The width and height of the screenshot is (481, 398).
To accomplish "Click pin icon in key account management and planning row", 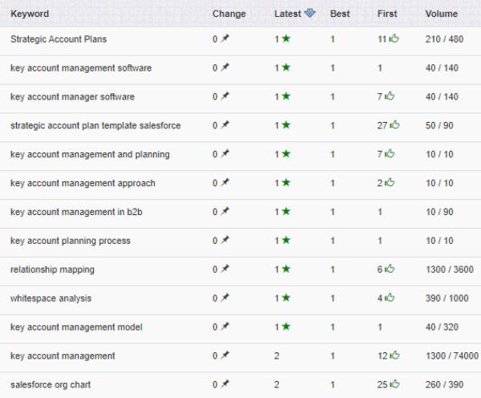I will click(x=225, y=154).
